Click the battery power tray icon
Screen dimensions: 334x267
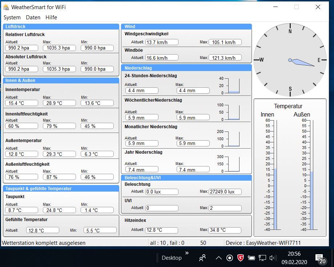click(251, 258)
